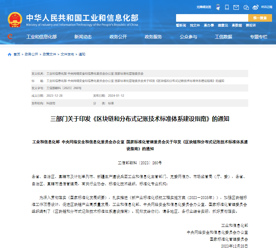Open the 工业和信息化部 navigation menu
The width and height of the screenshot is (276, 249).
[x=41, y=37]
